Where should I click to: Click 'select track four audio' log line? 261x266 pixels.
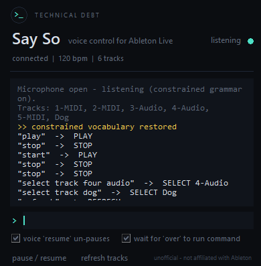click(x=123, y=183)
